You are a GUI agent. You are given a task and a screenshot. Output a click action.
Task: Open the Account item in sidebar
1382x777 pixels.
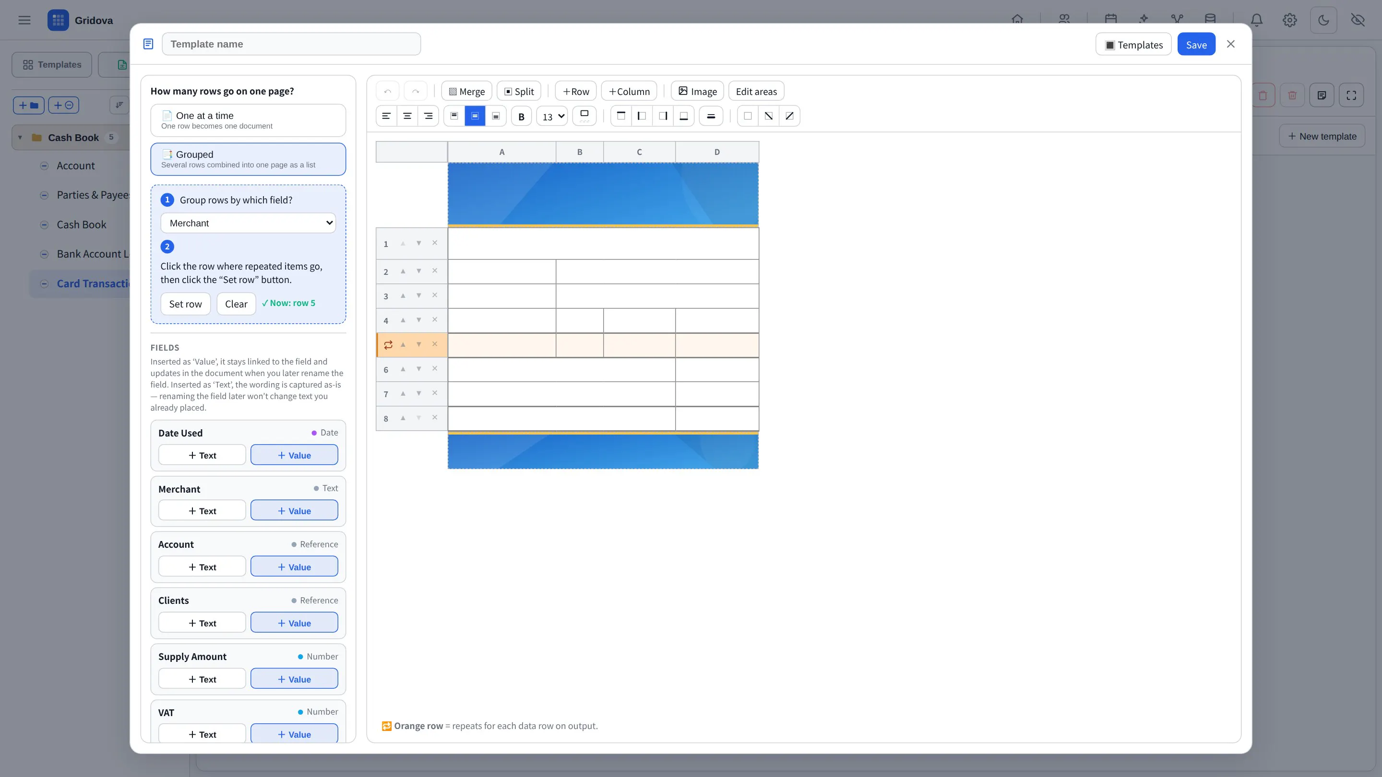pos(76,165)
